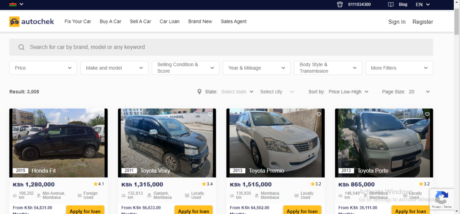This screenshot has width=460, height=214.
Task: Open Sell A Car page
Action: (x=141, y=22)
